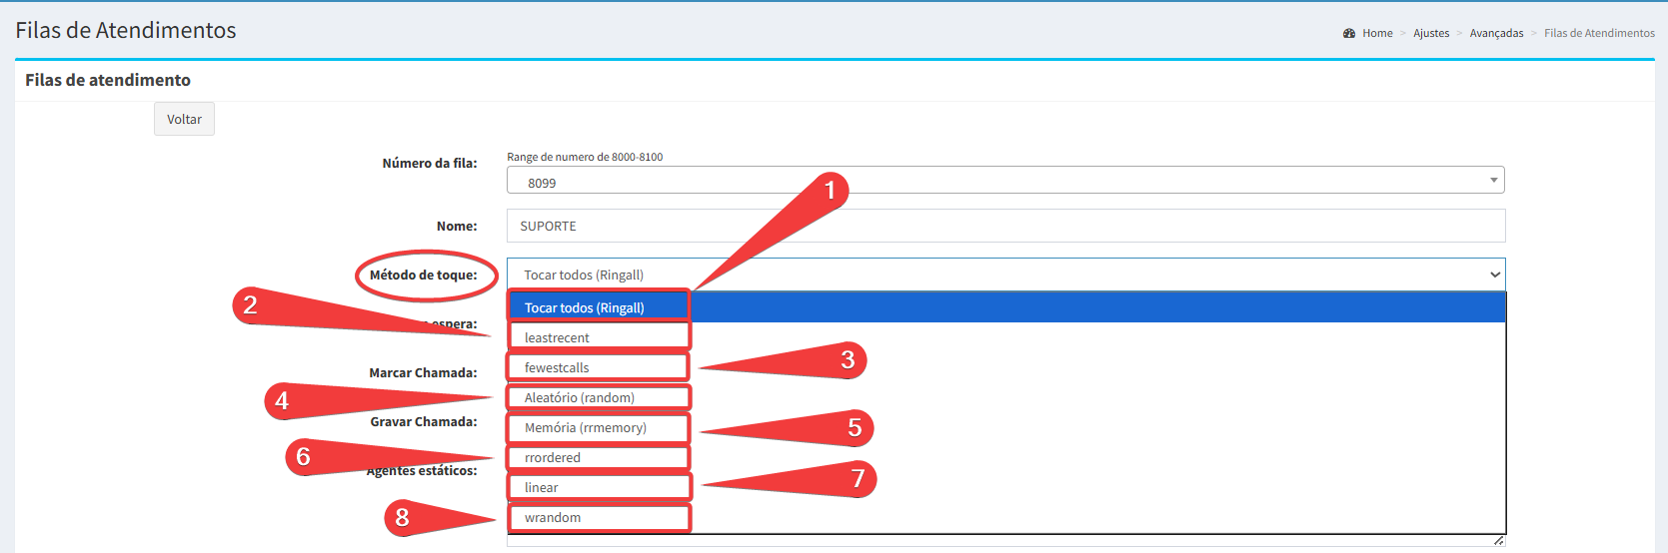
Task: Click the Filas de Atendimentos breadcrumb
Action: (x=1598, y=33)
